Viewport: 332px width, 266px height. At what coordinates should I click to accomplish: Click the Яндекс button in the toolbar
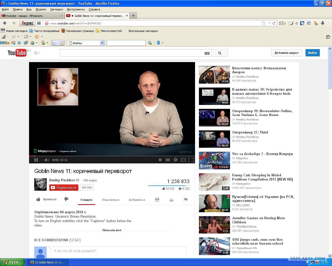point(27,23)
